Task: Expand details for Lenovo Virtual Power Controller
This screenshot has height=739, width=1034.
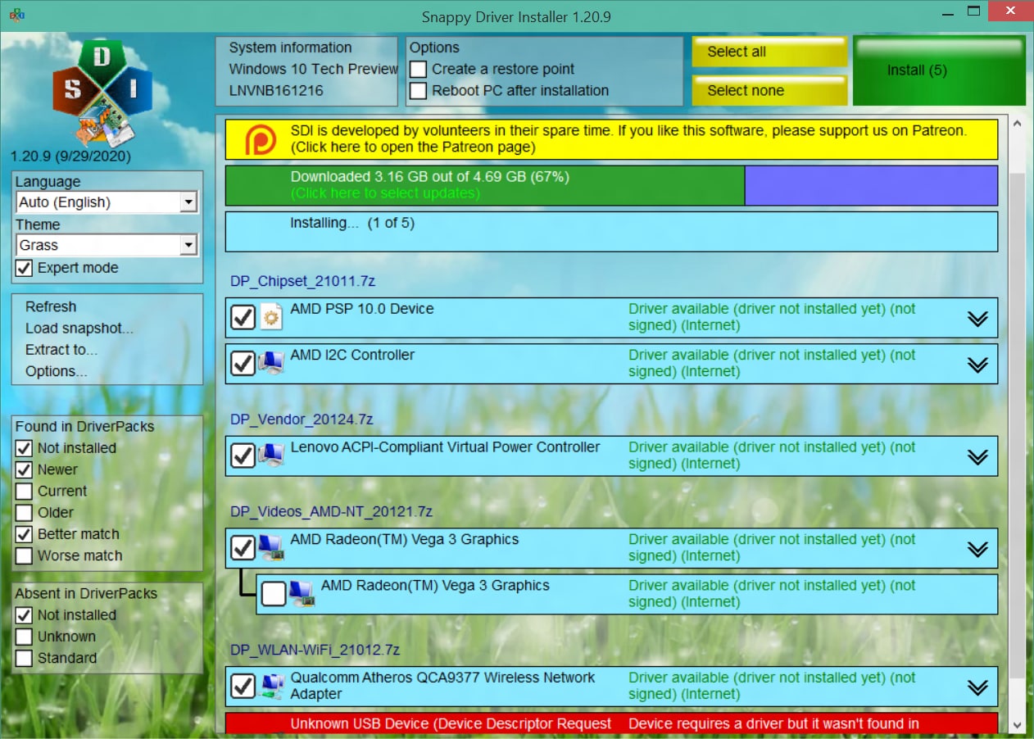Action: [x=977, y=457]
